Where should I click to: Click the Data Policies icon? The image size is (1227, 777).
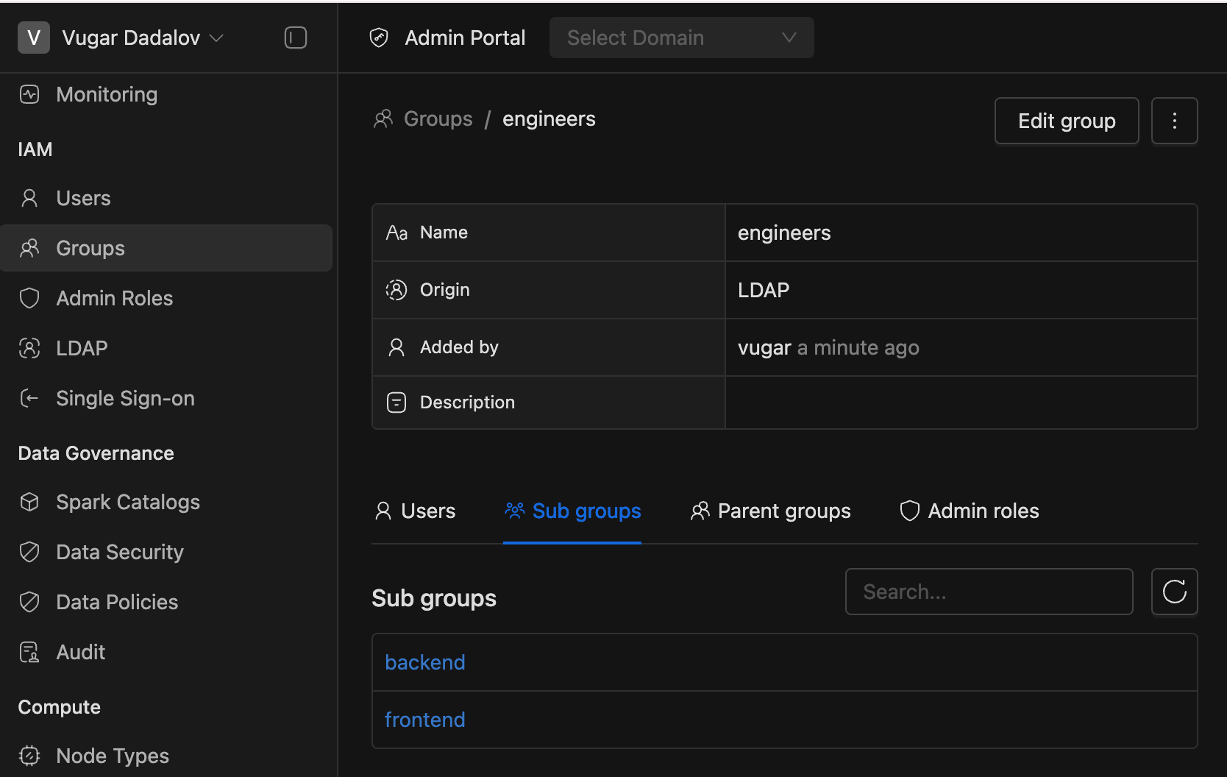click(x=29, y=602)
